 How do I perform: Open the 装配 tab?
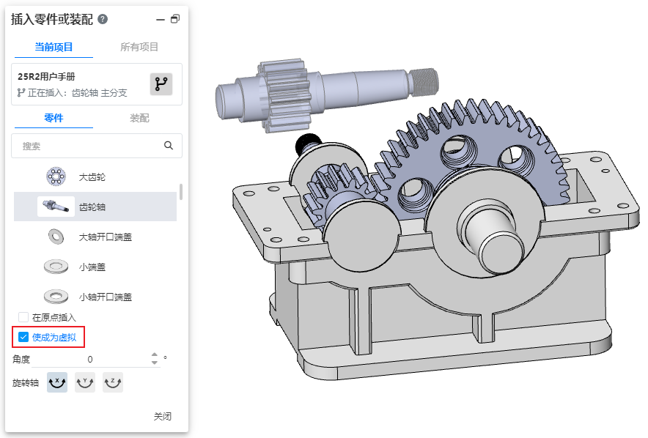139,118
